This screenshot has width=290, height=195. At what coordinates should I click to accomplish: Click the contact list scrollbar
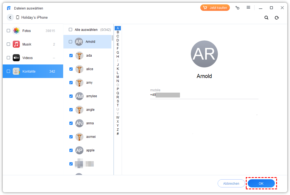pyautogui.click(x=112, y=38)
